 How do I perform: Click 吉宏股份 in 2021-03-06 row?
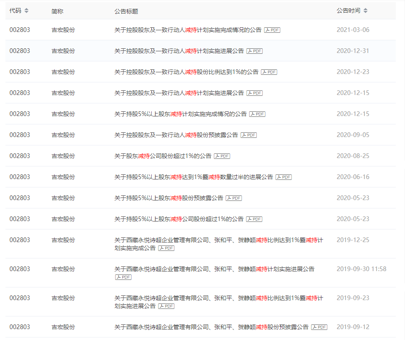coord(63,30)
